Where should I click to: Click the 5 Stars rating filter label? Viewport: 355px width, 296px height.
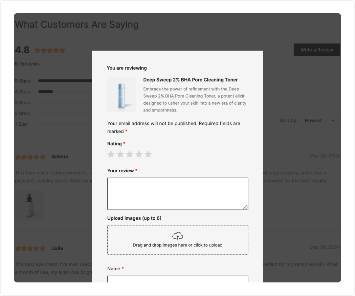pos(23,81)
